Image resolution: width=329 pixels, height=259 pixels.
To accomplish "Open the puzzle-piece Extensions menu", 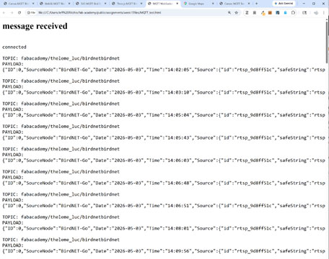I will point(293,13).
